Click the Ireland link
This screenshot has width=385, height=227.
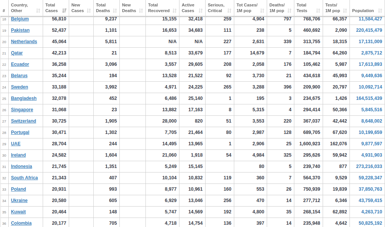tap(18, 155)
